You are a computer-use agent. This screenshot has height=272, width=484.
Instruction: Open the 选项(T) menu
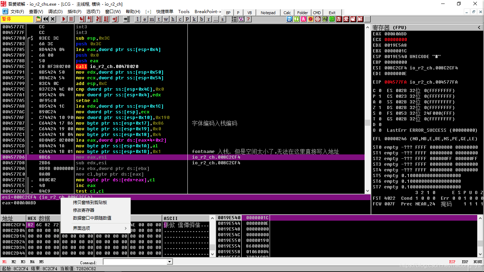point(94,12)
